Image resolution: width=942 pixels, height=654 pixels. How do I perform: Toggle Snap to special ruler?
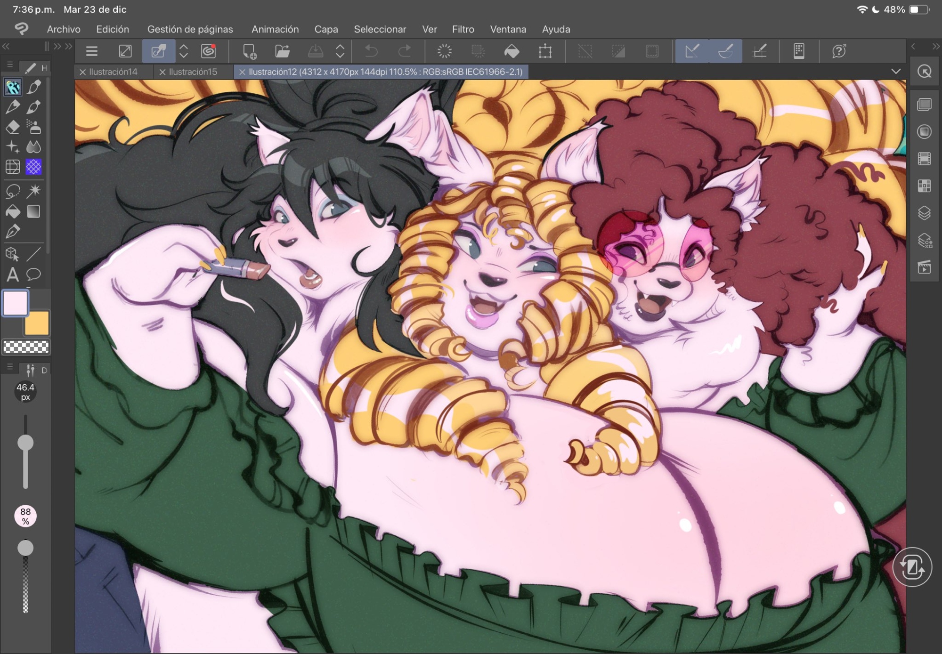[725, 51]
